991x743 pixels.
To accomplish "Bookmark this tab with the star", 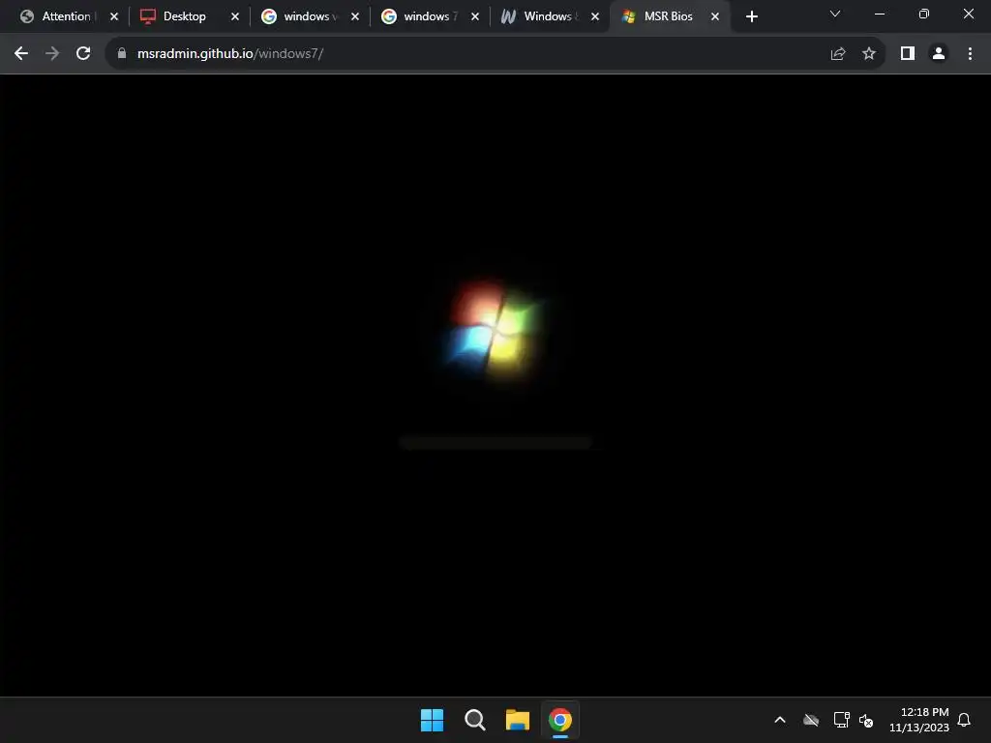I will point(869,54).
